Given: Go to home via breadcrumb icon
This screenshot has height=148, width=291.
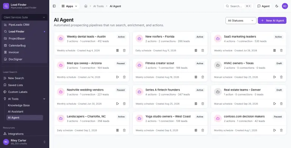Looking at the screenshot, I should 86,6.
